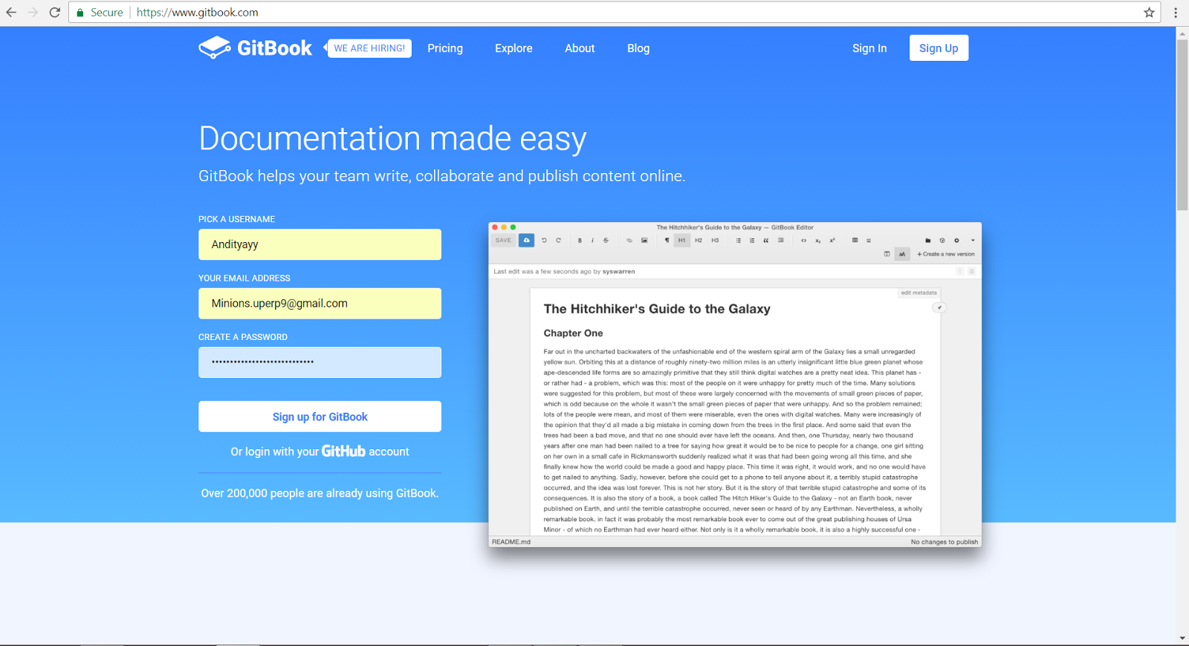Viewport: 1189px width, 646px height.
Task: Toggle Bold in the editor toolbar
Action: [580, 241]
